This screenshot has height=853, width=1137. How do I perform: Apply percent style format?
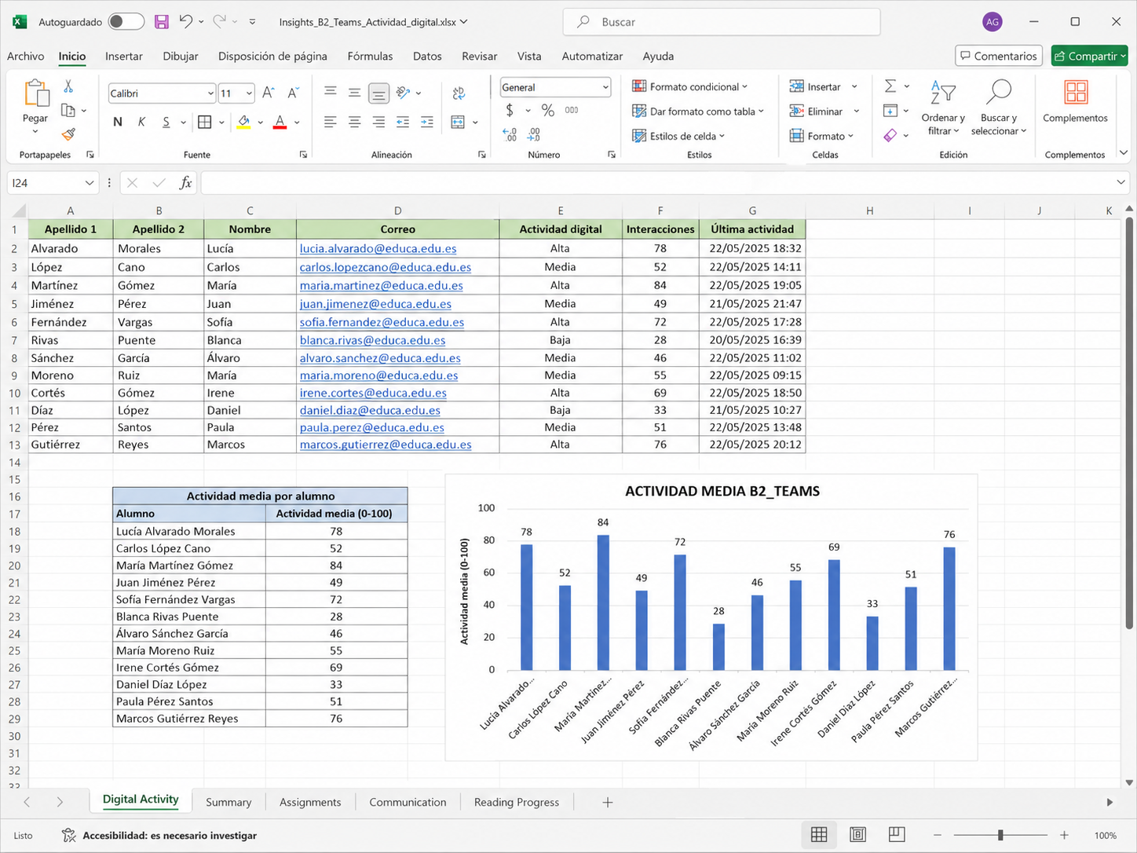click(x=548, y=111)
